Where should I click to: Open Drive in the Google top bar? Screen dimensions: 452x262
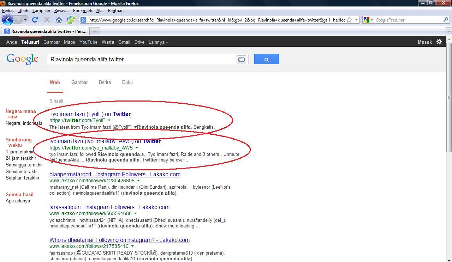(x=139, y=42)
